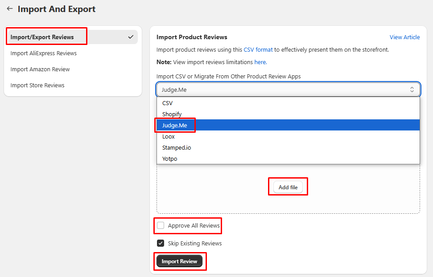The width and height of the screenshot is (433, 277).
Task: Select Stamped.io option
Action: tap(288, 147)
